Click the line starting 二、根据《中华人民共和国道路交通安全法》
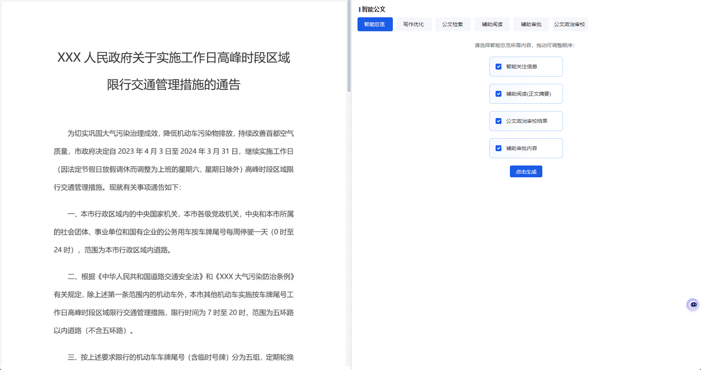 coord(181,277)
